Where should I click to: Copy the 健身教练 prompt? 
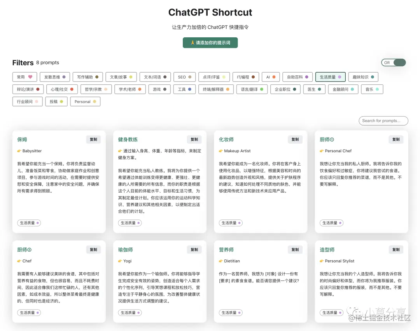(x=194, y=139)
